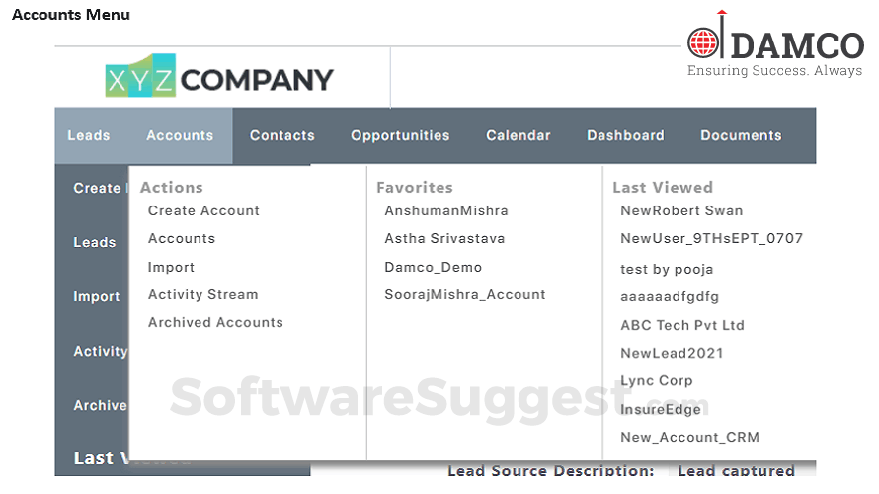View Archived Accounts

click(216, 322)
